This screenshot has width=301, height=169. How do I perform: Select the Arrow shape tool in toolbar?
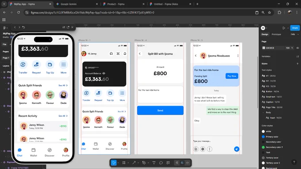134,163
